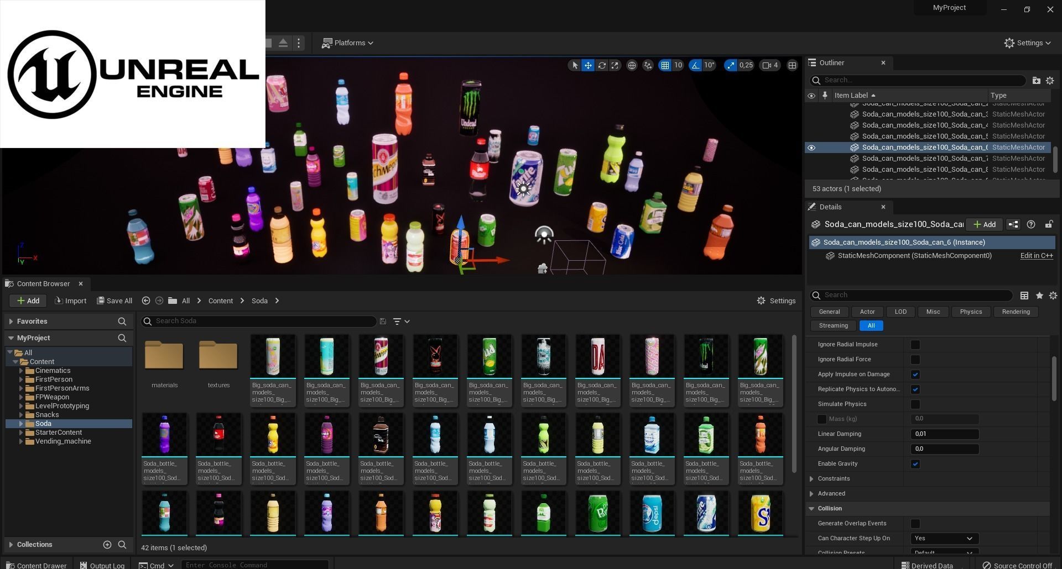
Task: Enable Ignore Radial Impulse checkbox
Action: click(915, 345)
